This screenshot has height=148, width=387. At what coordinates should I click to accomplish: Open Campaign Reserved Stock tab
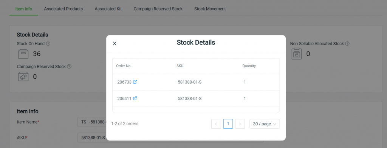click(158, 9)
